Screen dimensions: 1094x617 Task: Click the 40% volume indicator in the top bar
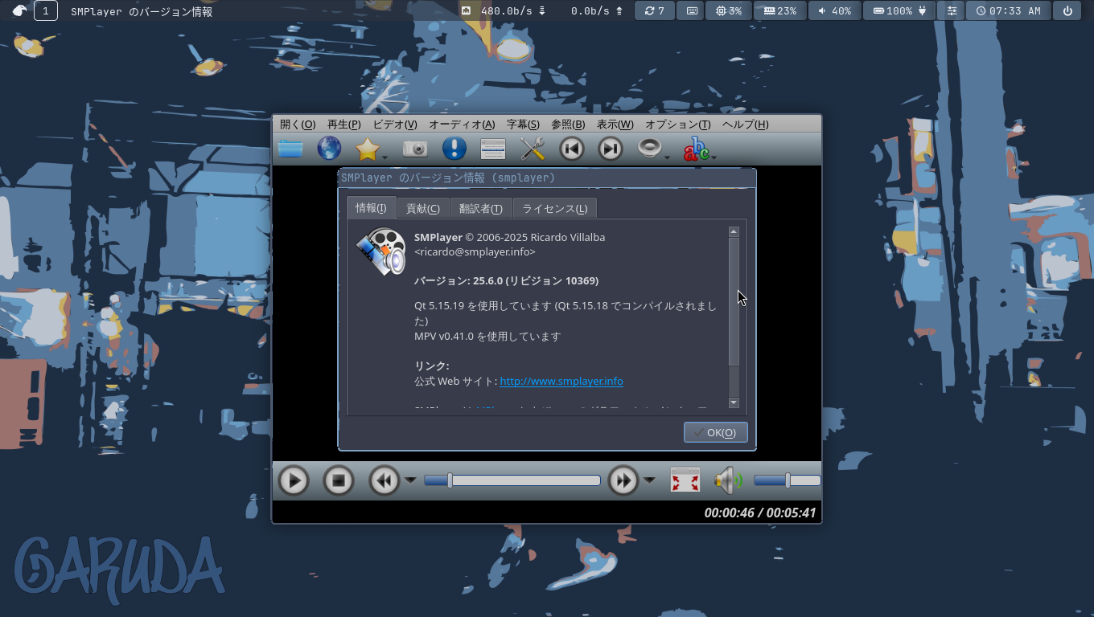834,11
